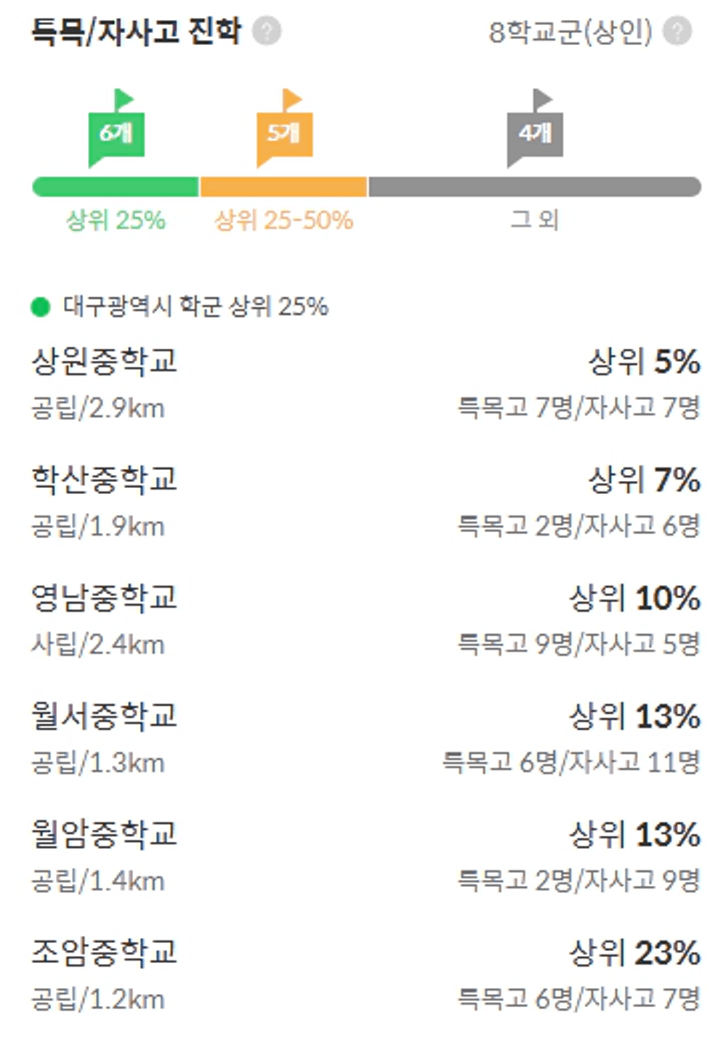Open 영남중학교 school entry
Image resolution: width=715 pixels, height=1040 pixels.
(366, 619)
